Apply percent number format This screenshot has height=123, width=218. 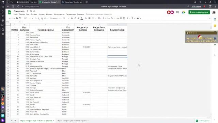tap(35, 18)
